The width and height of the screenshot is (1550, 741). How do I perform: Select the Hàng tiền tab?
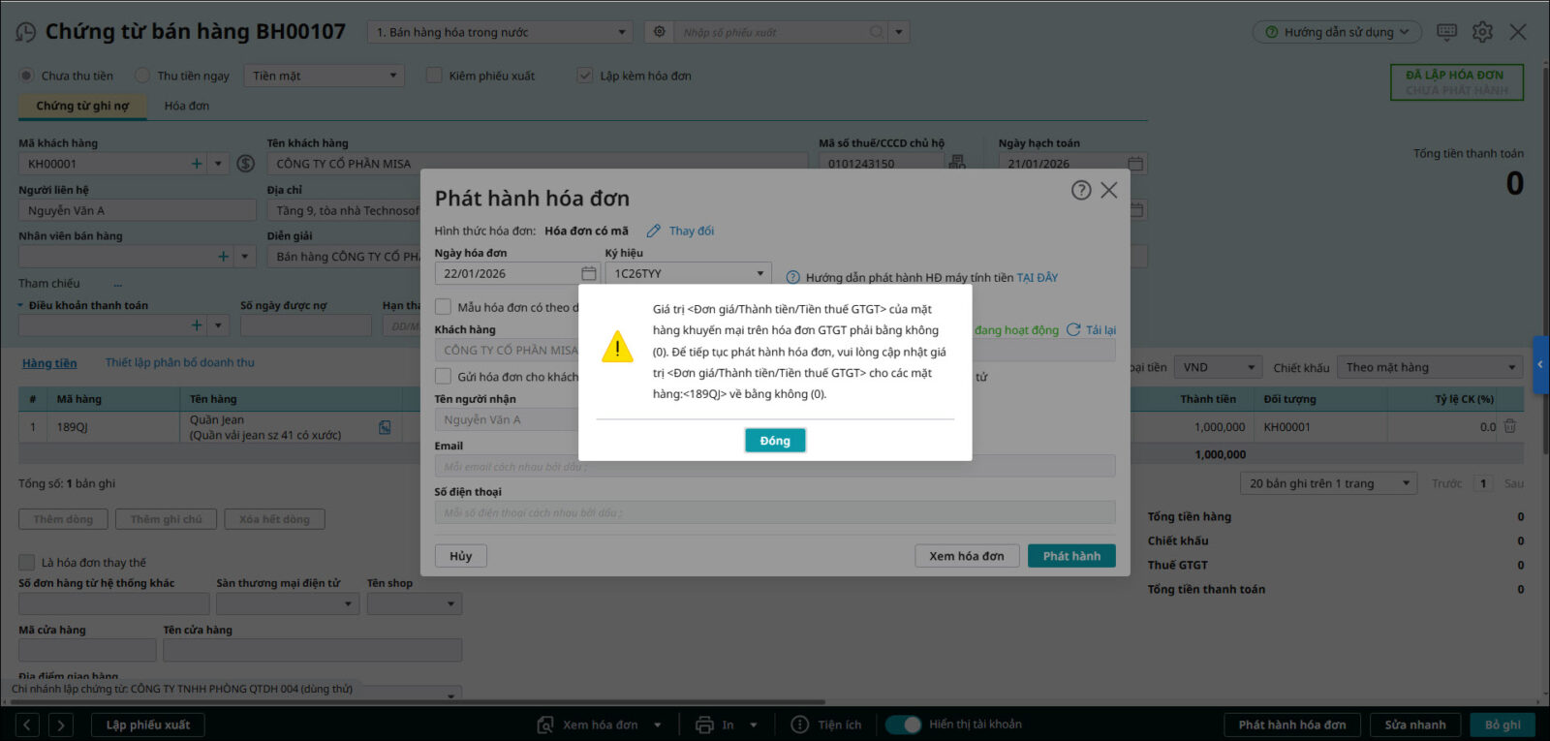49,363
